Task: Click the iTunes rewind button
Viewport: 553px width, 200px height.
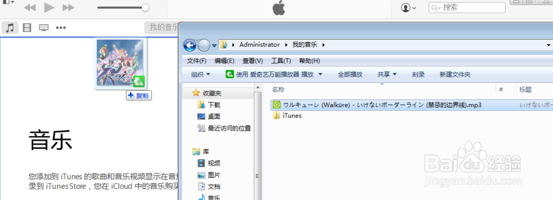Action: point(30,7)
